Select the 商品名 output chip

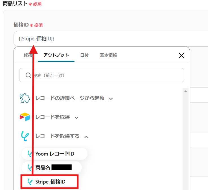pyautogui.click(x=52, y=167)
